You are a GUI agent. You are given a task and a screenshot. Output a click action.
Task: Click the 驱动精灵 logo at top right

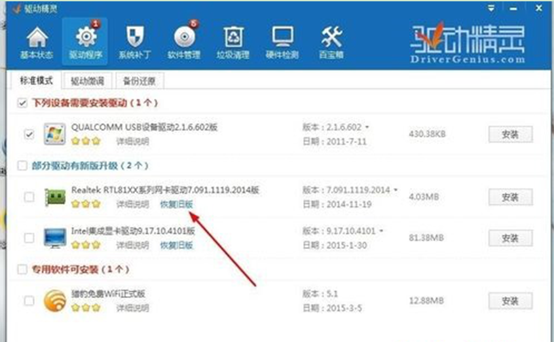pyautogui.click(x=468, y=43)
